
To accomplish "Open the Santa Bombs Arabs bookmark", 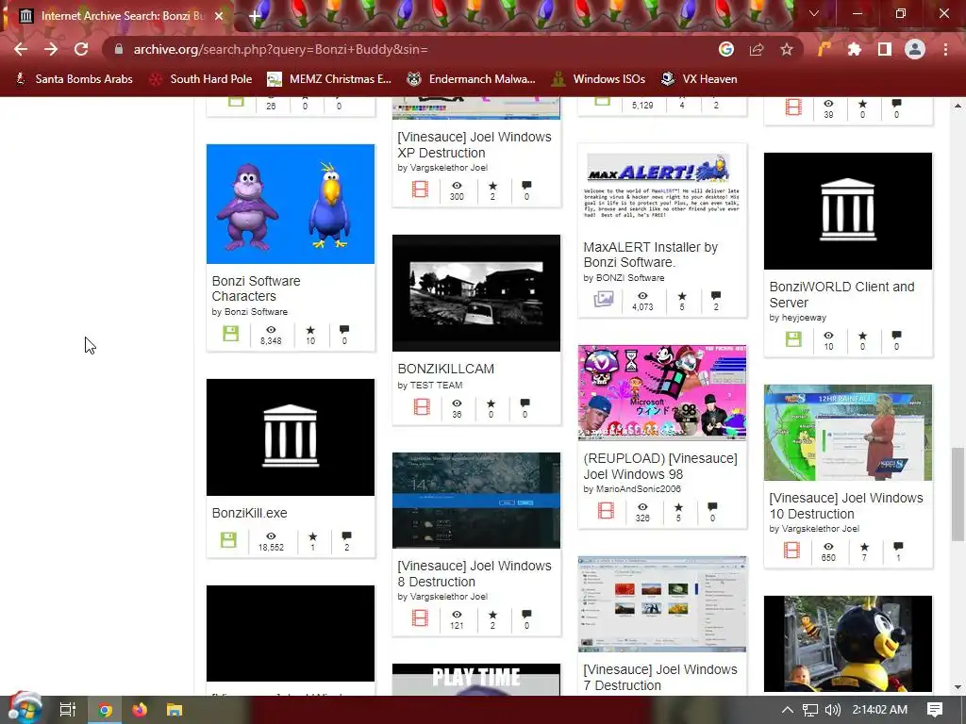I will tap(74, 79).
